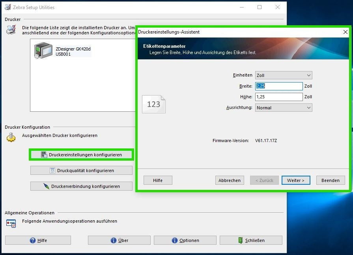Open the Einheiten dropdown set to Zoll
Viewport: 353px width, 255px height.
(x=284, y=75)
